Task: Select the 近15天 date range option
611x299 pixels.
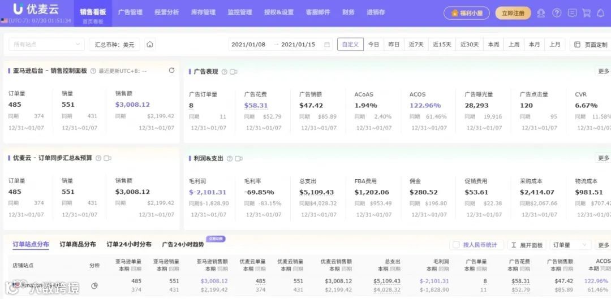Action: point(442,45)
